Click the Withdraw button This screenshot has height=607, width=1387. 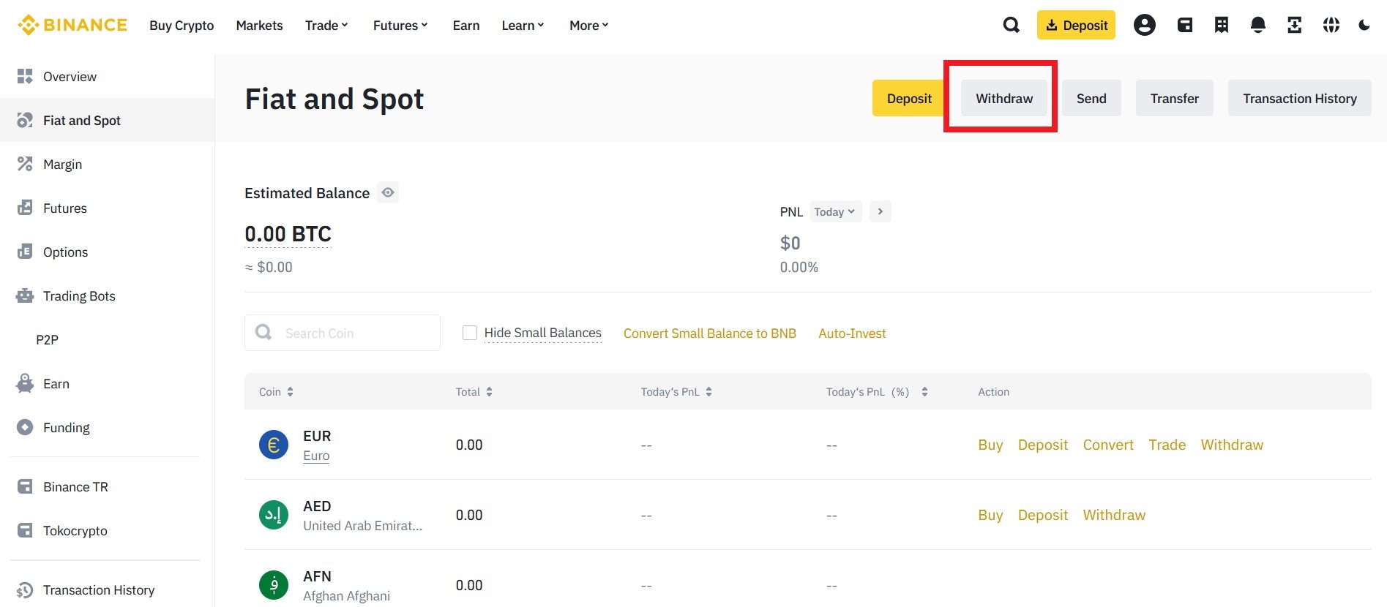click(1004, 98)
